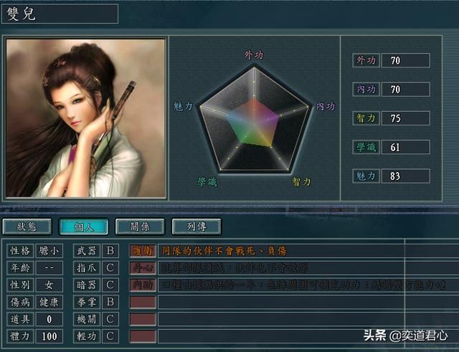459x352 pixels.
Task: Open the 關係 tab
Action: pyautogui.click(x=140, y=227)
